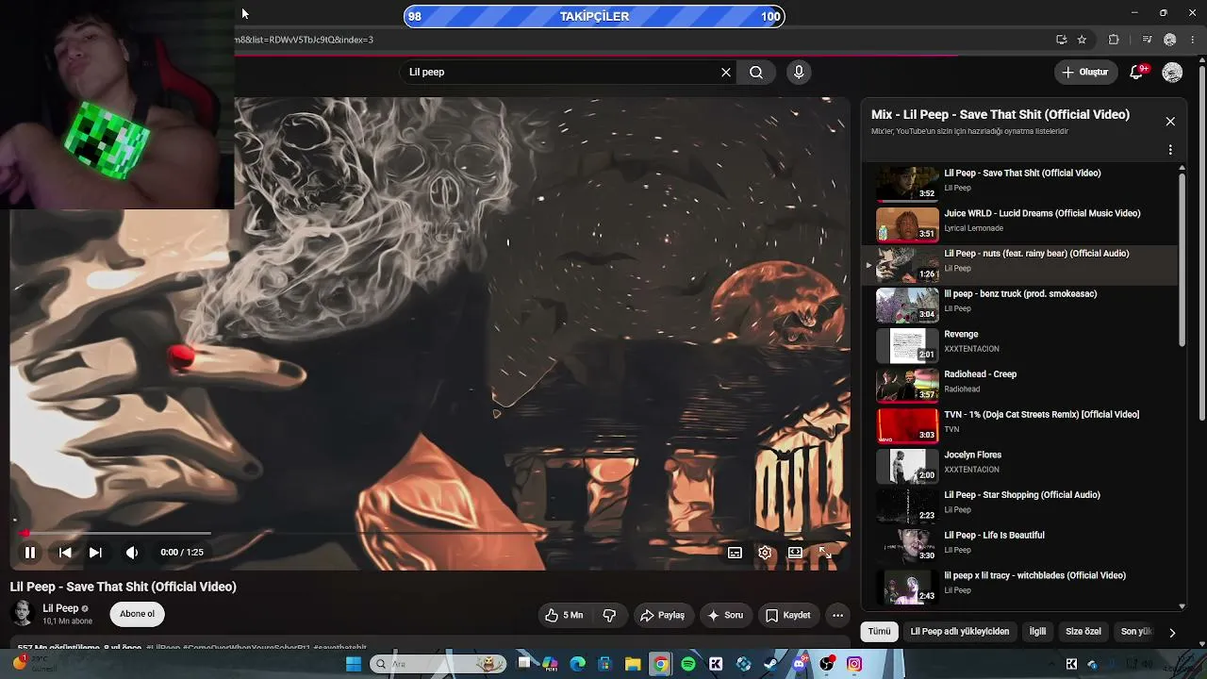Open Discord from the taskbar
The height and width of the screenshot is (679, 1207).
tap(800, 664)
